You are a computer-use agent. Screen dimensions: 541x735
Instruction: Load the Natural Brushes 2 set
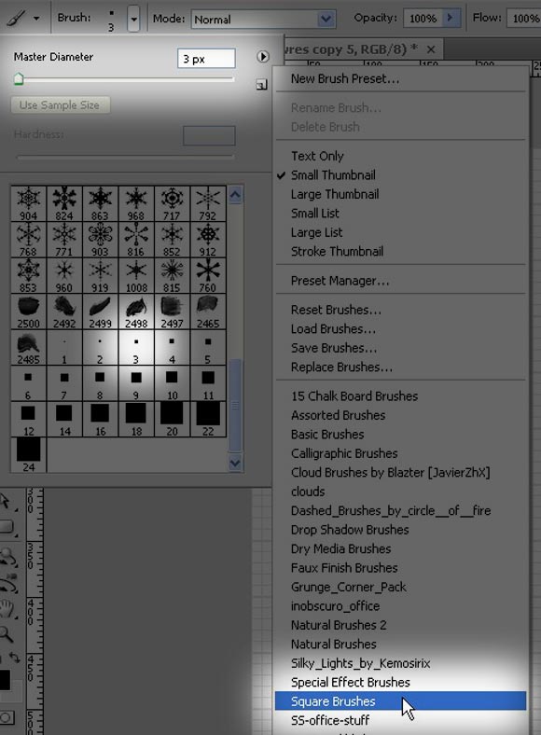(339, 625)
